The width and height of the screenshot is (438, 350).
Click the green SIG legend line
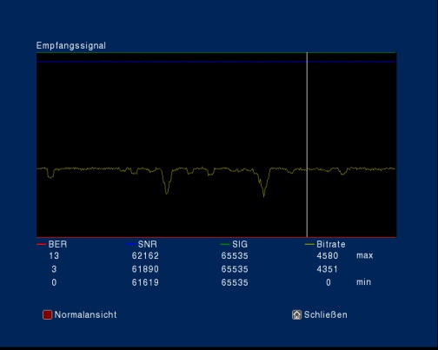(x=225, y=244)
